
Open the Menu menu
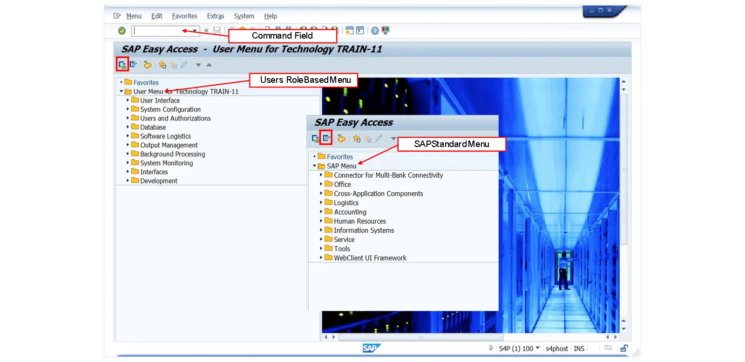tap(134, 16)
